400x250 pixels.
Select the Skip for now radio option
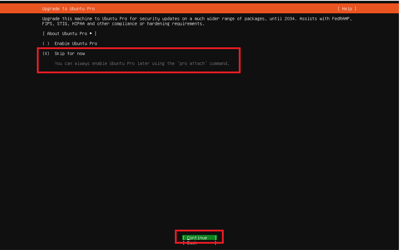click(x=64, y=53)
